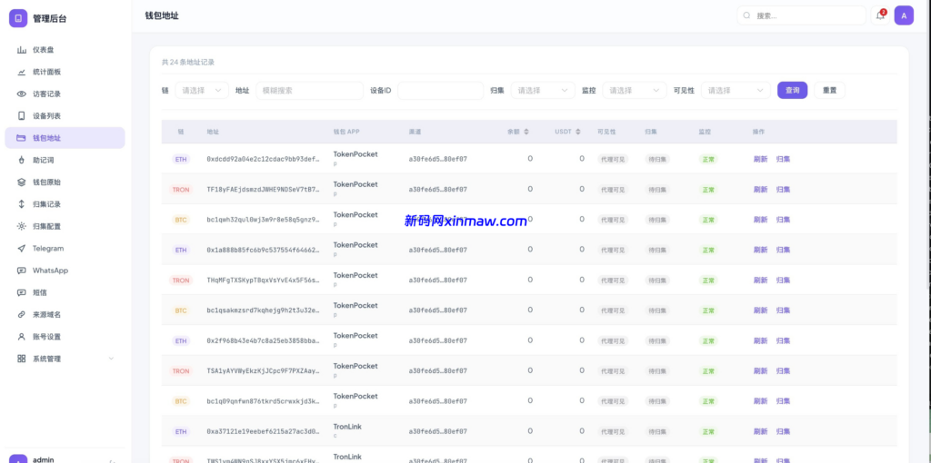The image size is (931, 463).
Task: Open the 可见性 dropdown filter
Action: (x=736, y=91)
